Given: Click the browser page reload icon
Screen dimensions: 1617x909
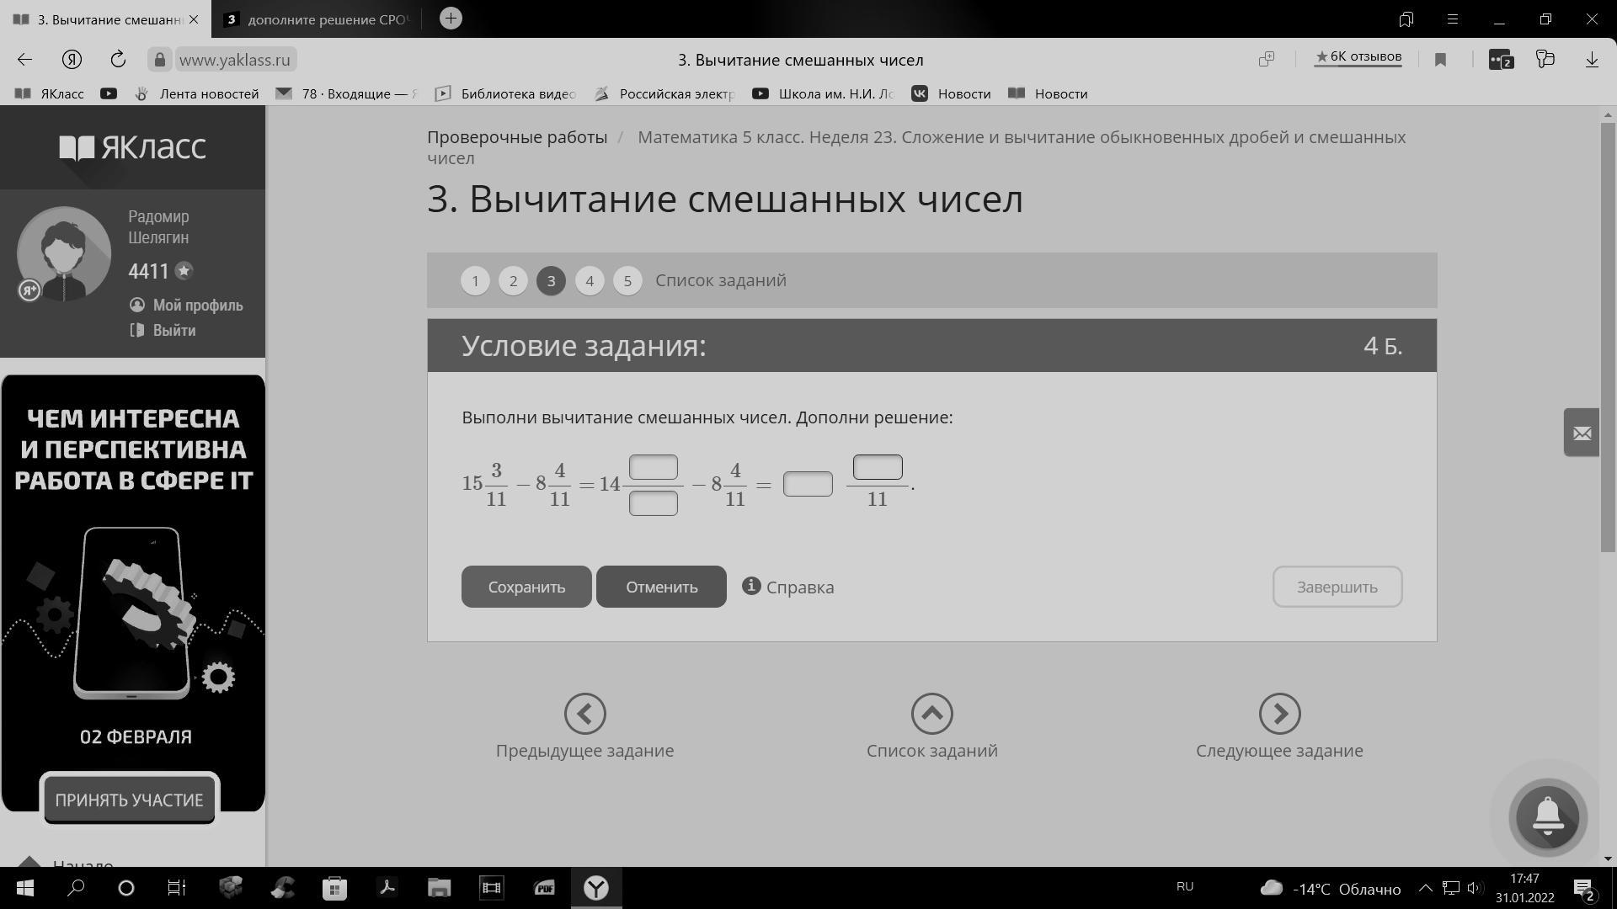Looking at the screenshot, I should pyautogui.click(x=118, y=59).
